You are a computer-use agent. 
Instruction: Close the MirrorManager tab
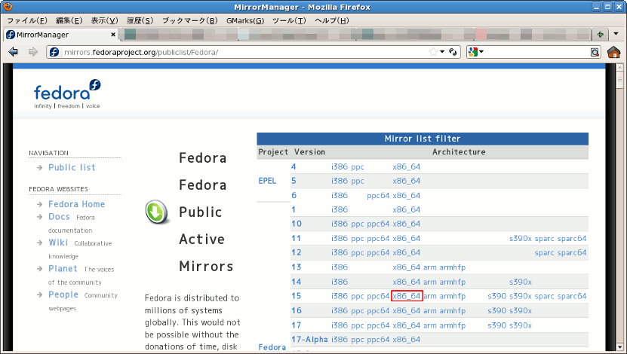click(x=112, y=35)
